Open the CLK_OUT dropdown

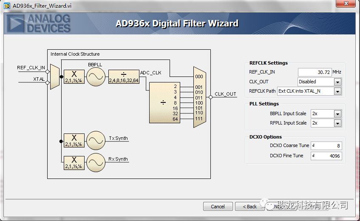[319, 82]
